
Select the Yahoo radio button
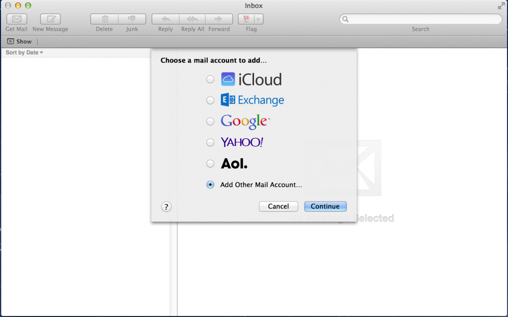point(210,142)
